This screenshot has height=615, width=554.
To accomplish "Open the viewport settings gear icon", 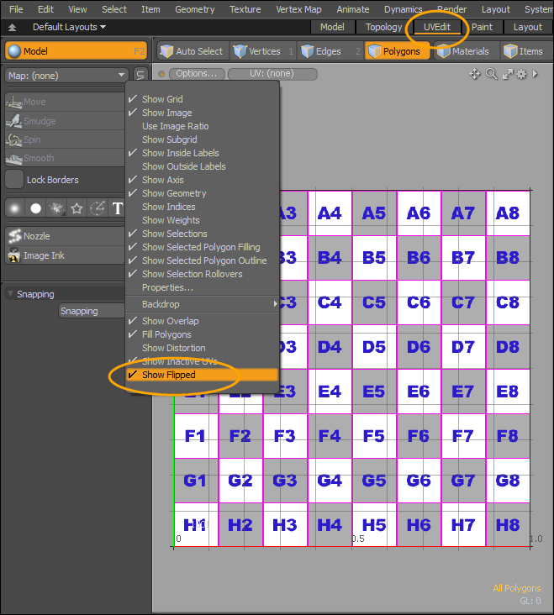I will (x=521, y=74).
